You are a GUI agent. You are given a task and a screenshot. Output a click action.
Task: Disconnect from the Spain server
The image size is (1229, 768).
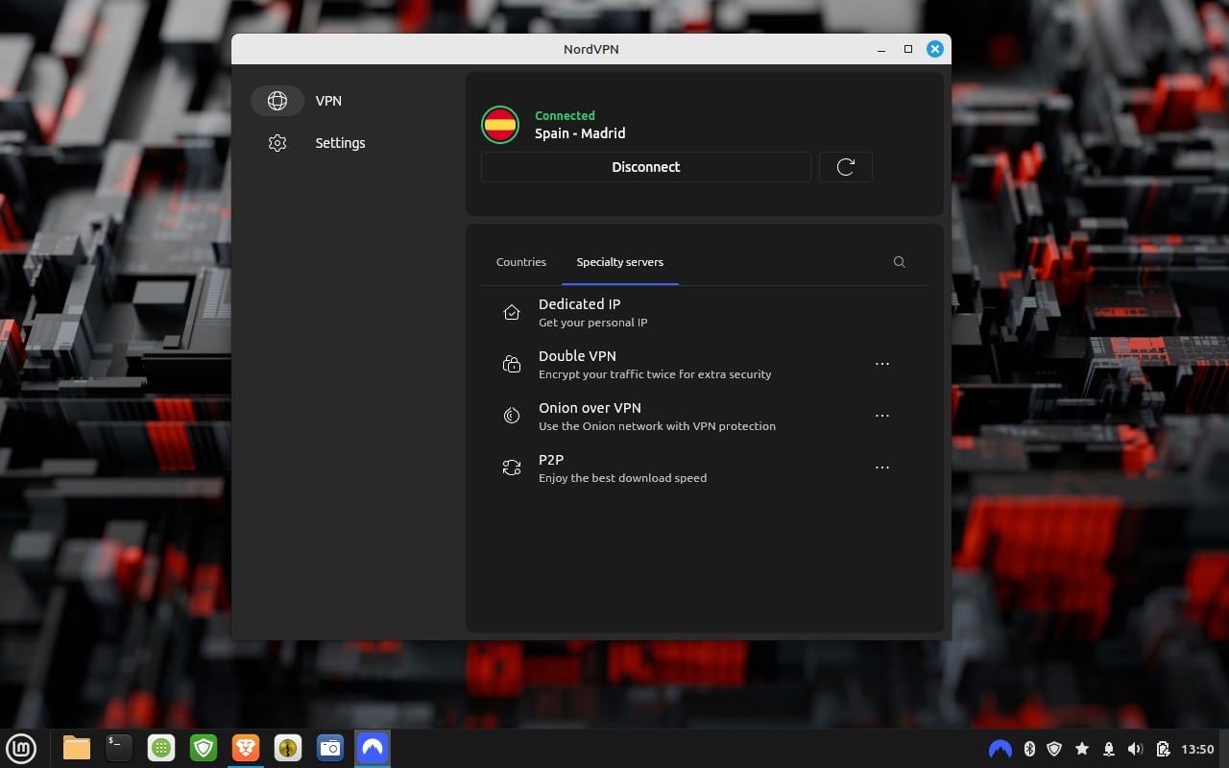646,167
